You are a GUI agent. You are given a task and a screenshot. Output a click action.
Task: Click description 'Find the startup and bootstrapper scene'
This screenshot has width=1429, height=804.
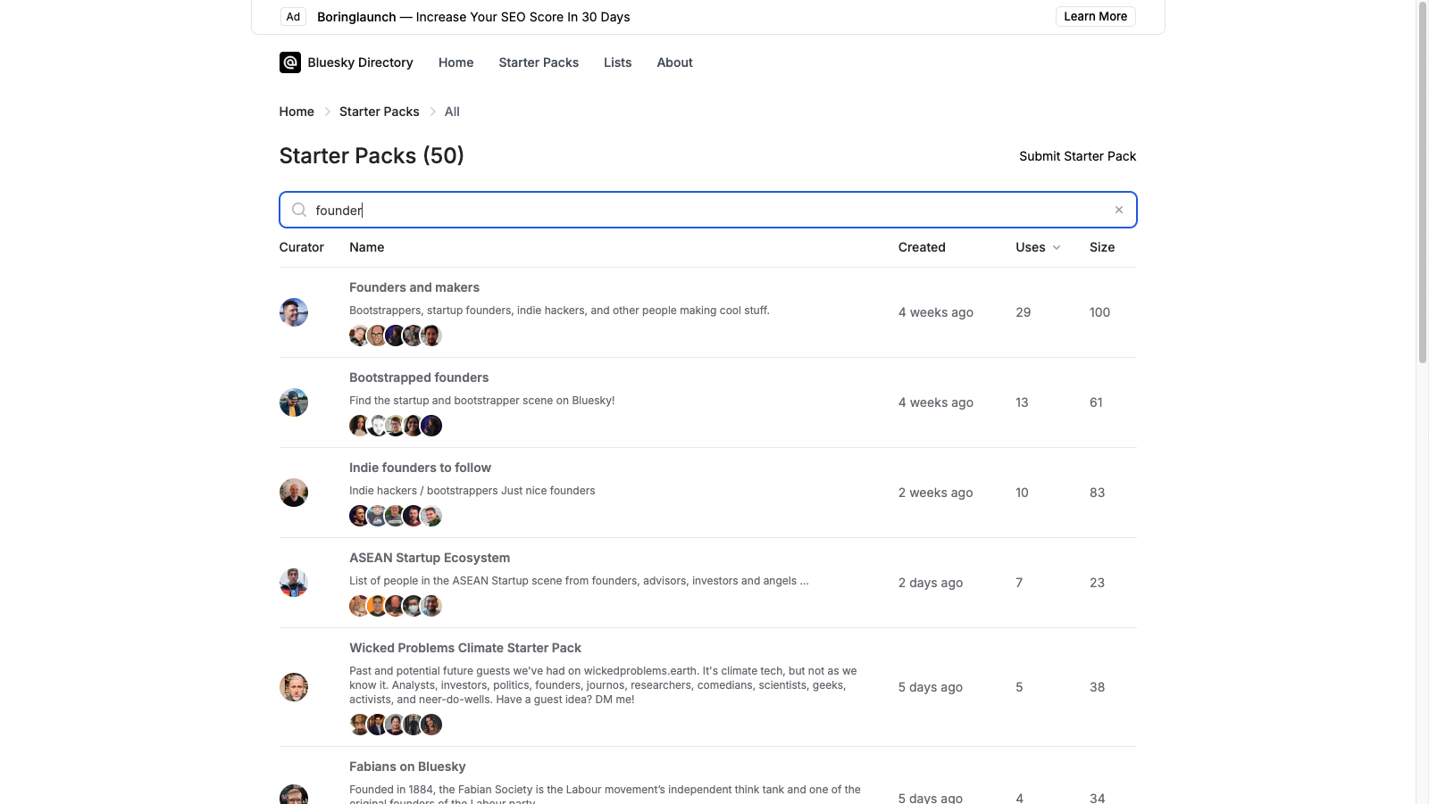pos(482,401)
